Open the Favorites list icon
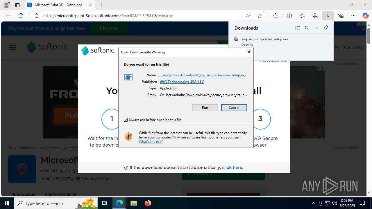Image resolution: width=372 pixels, height=209 pixels. (x=302, y=16)
